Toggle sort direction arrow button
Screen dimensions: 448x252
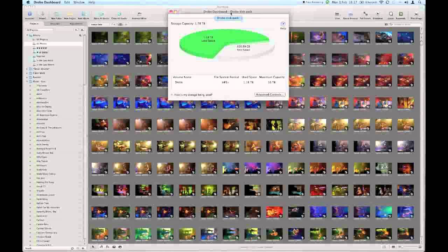[x=114, y=24]
